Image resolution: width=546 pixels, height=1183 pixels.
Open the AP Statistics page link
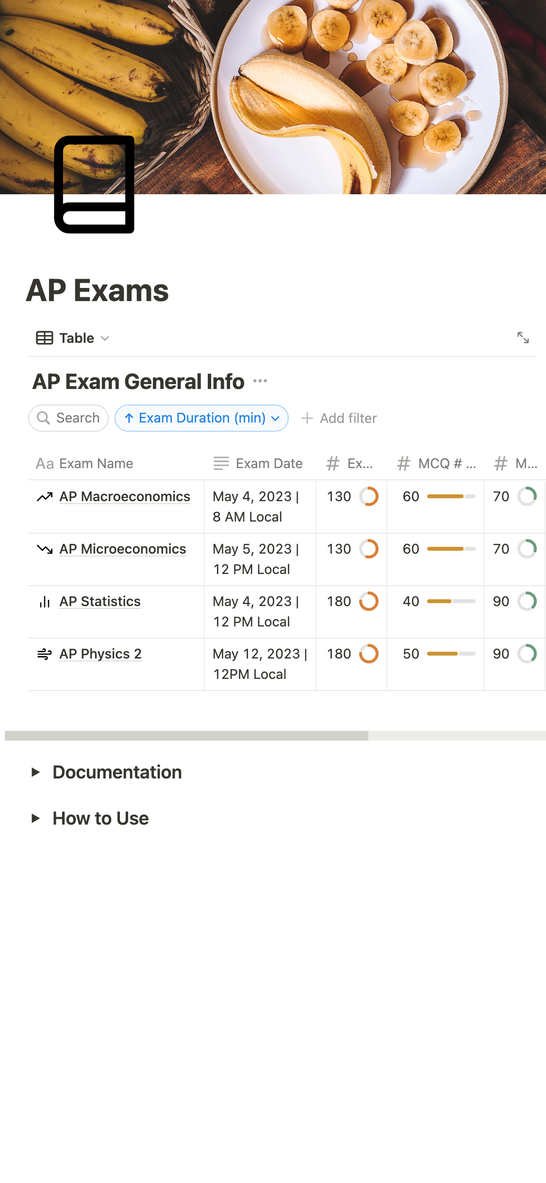100,602
